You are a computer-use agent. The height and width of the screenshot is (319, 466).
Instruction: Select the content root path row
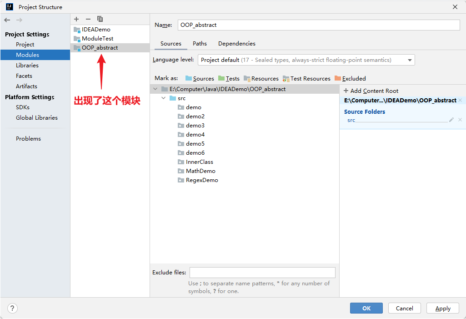point(245,89)
